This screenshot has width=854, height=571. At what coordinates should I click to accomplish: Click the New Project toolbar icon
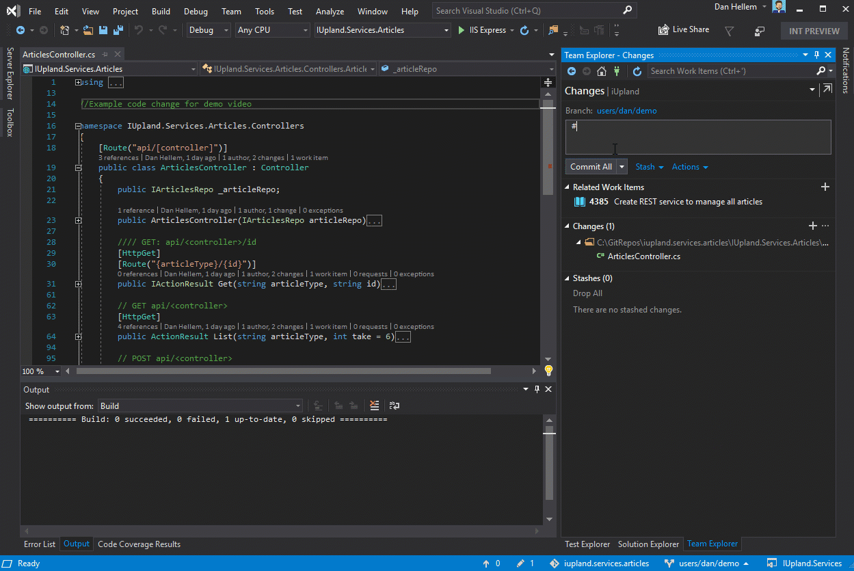coord(64,30)
